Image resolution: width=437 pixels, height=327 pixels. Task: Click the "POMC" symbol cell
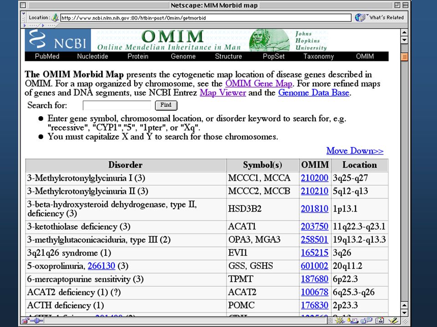pyautogui.click(x=263, y=306)
